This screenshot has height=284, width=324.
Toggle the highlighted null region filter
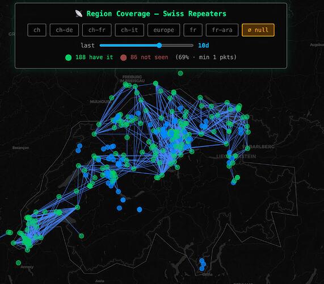[258, 30]
